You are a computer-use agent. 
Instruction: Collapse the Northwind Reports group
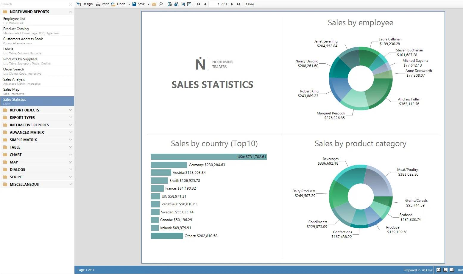[71, 12]
